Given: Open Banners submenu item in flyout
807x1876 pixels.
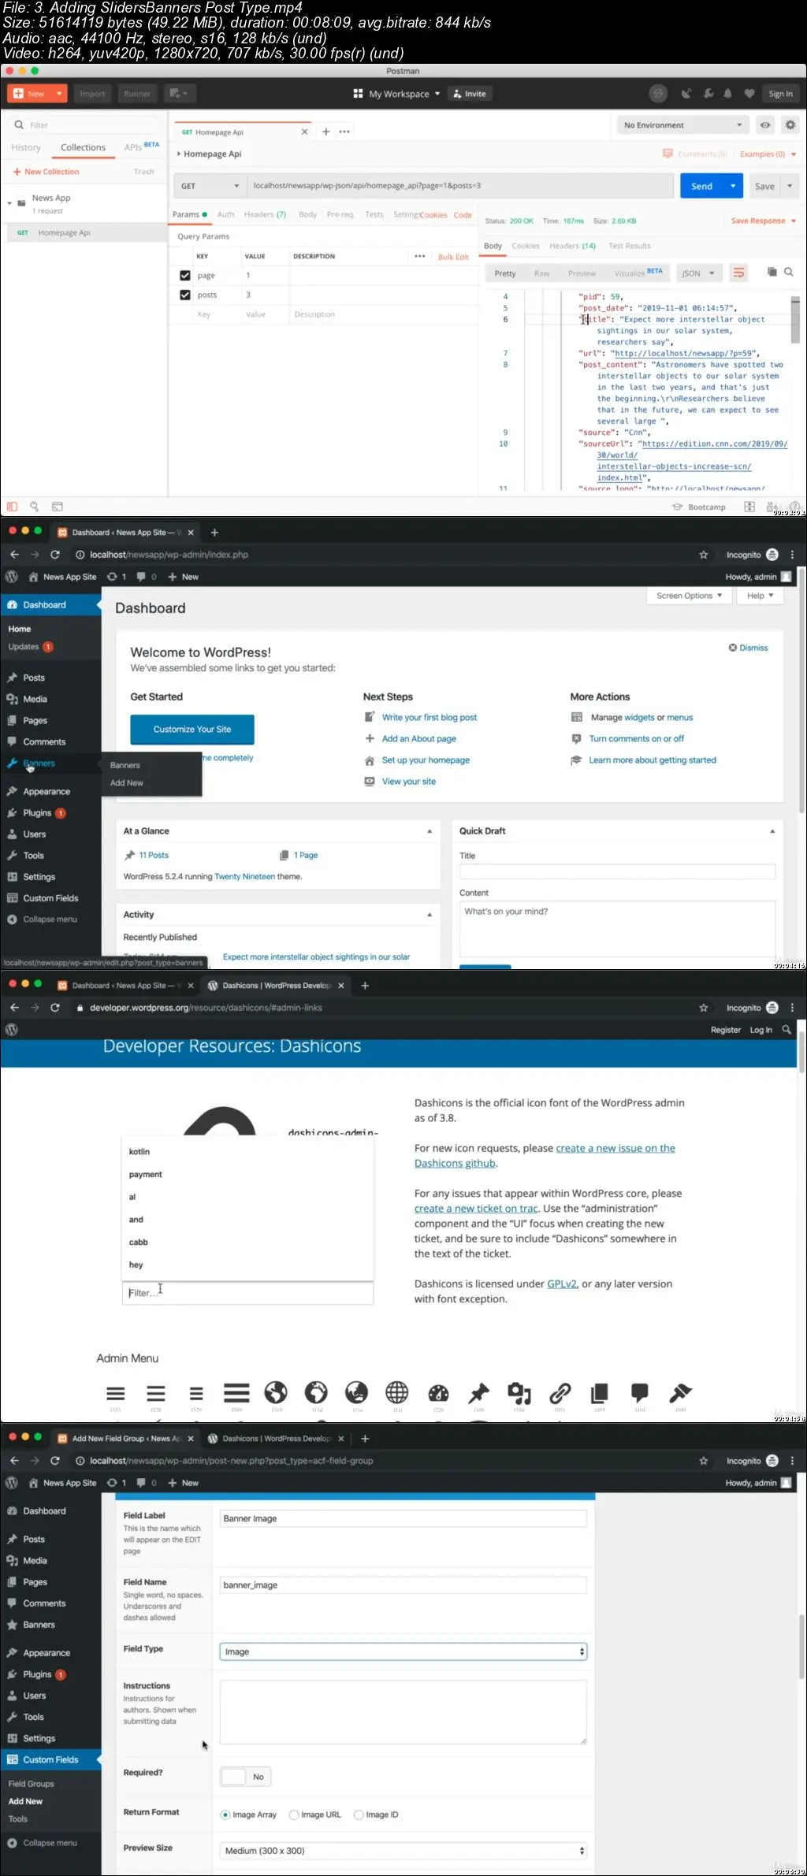Looking at the screenshot, I should point(125,765).
